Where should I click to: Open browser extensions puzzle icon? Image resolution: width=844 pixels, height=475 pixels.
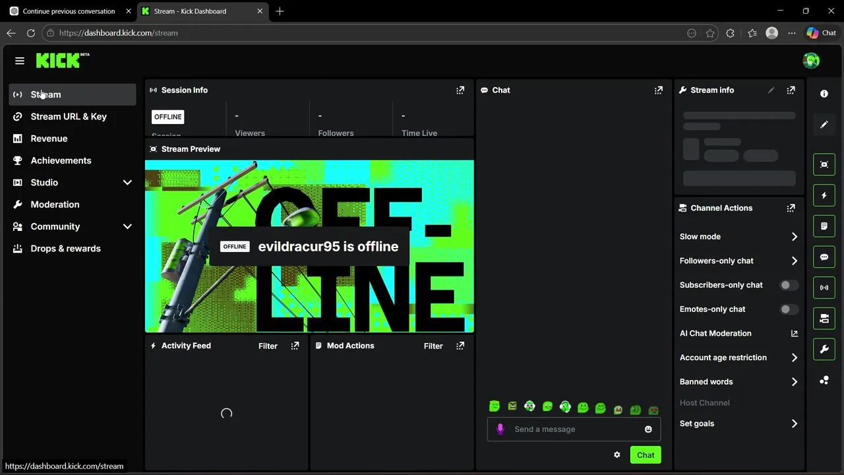point(730,33)
